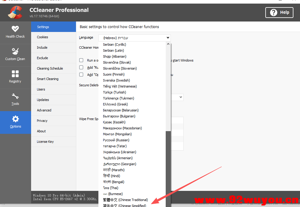The height and width of the screenshot is (207, 300).
Task: Select Chinese Traditional language option
Action: point(125,200)
